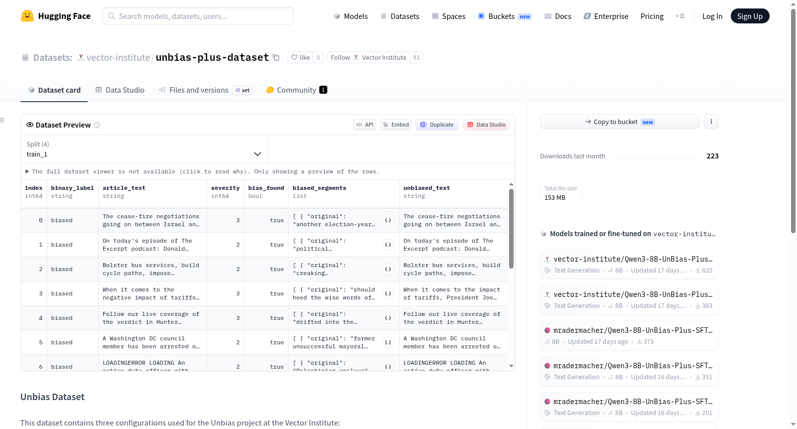
Task: Like this dataset with heart button
Action: tap(300, 57)
